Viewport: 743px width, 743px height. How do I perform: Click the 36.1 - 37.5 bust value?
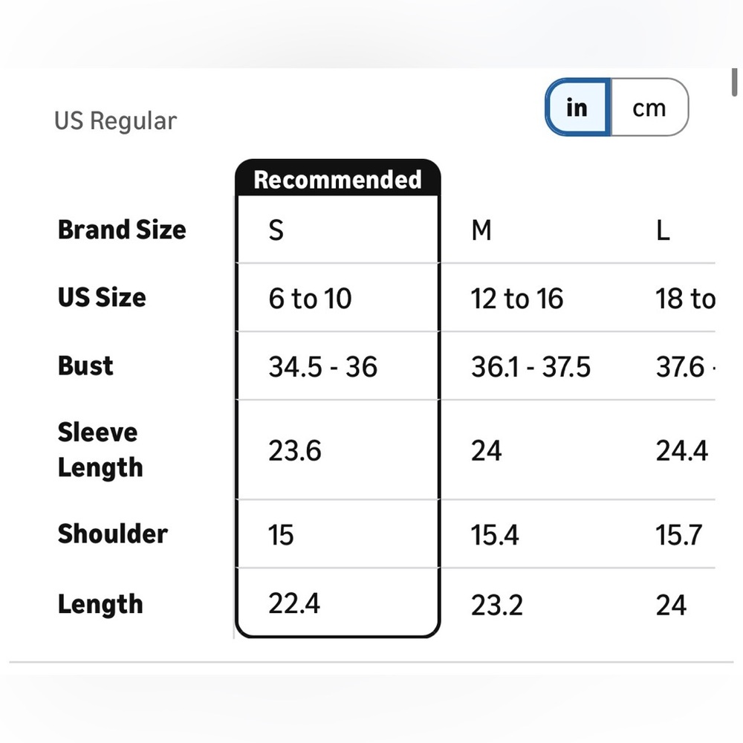pos(531,367)
